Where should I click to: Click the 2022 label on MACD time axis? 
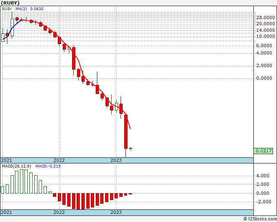(59, 212)
